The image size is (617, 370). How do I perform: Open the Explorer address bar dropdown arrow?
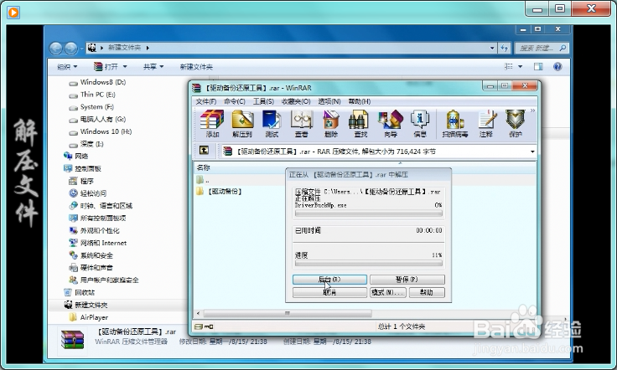point(492,48)
